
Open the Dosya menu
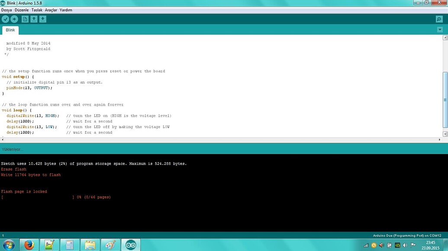pos(6,10)
